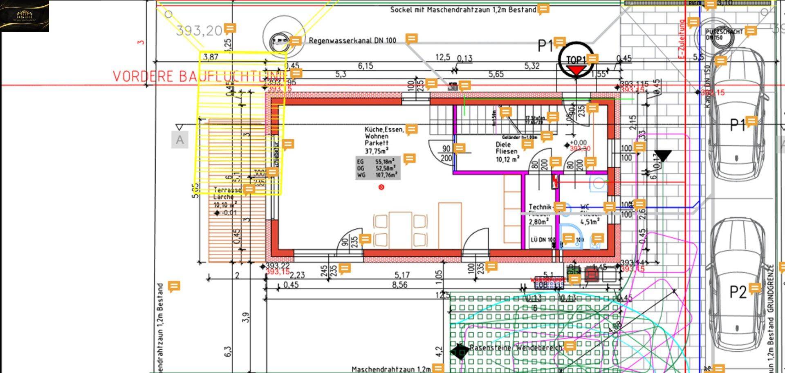Open note beside Diele Fliesen room label
This screenshot has height=373, width=785.
coord(528,144)
